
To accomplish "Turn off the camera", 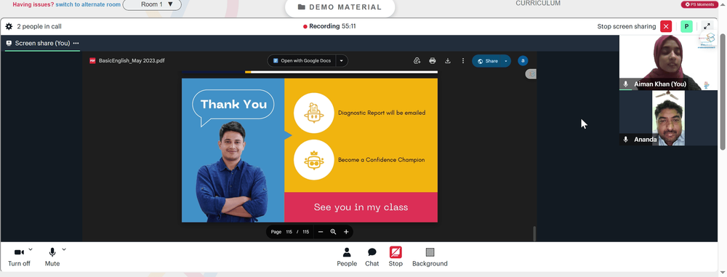I will coord(19,257).
